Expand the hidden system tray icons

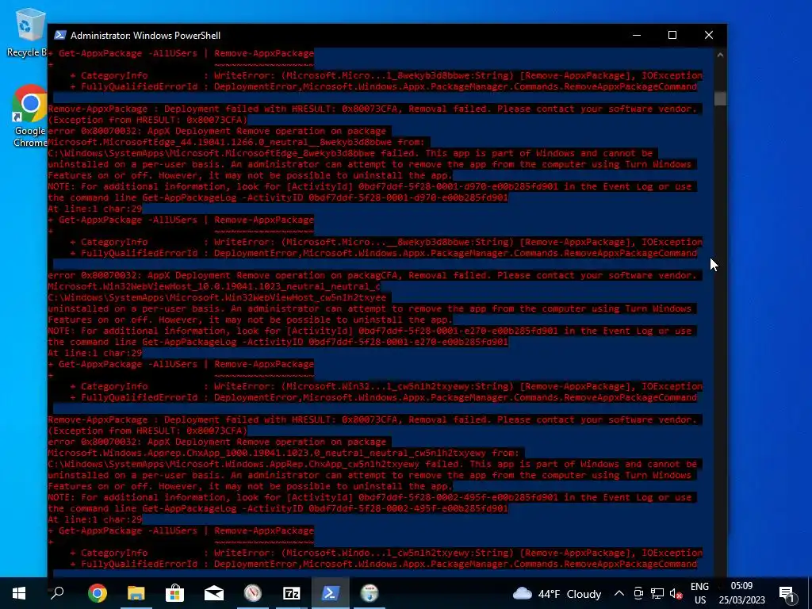[619, 593]
